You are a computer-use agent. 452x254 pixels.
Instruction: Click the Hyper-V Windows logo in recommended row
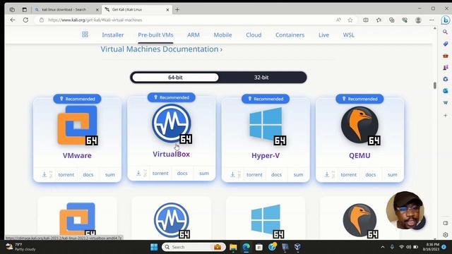tap(266, 125)
